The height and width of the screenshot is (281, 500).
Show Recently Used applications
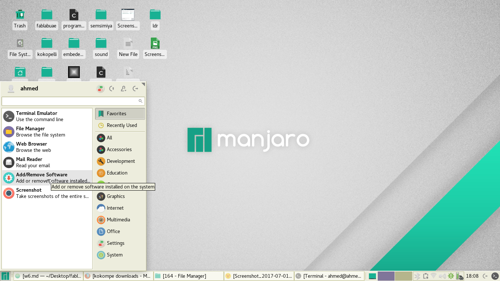pos(120,125)
